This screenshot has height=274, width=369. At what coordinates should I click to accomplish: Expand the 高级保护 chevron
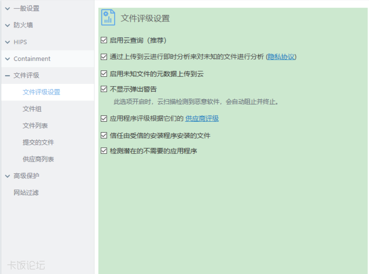tap(8, 176)
